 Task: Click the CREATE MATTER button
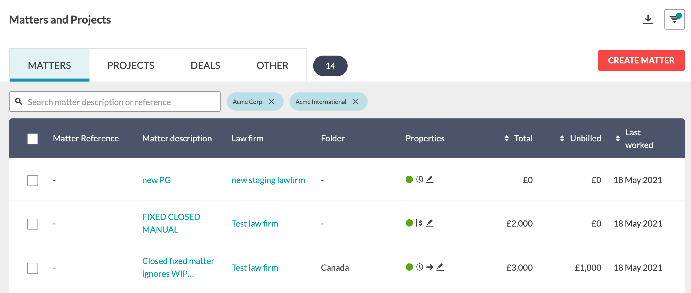pyautogui.click(x=641, y=60)
